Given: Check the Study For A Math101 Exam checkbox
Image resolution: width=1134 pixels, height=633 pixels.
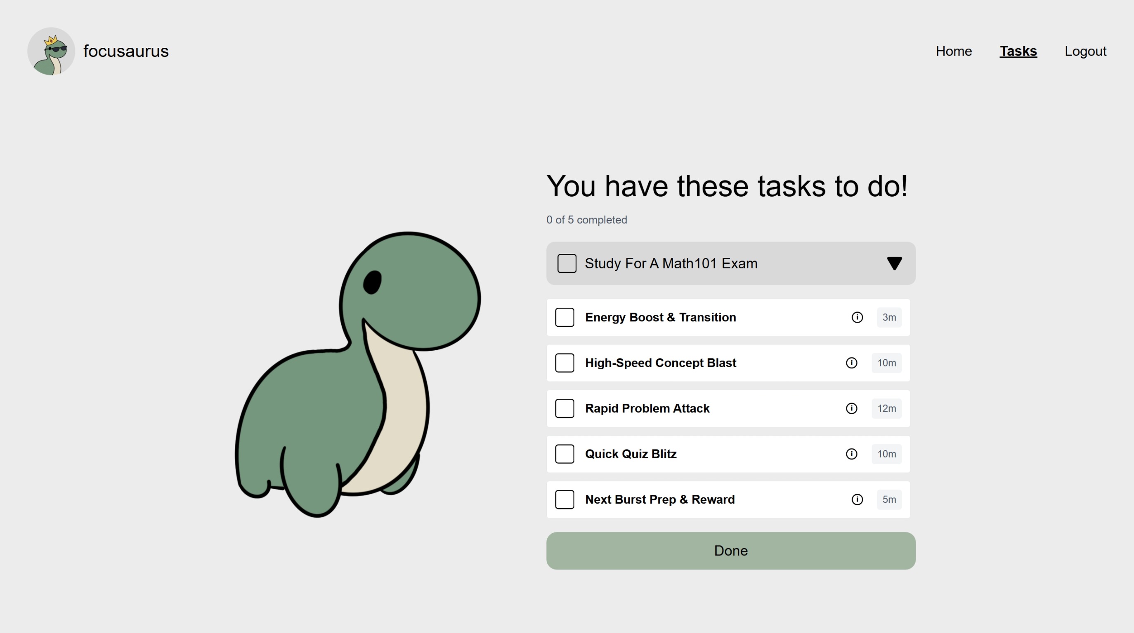Looking at the screenshot, I should tap(567, 263).
